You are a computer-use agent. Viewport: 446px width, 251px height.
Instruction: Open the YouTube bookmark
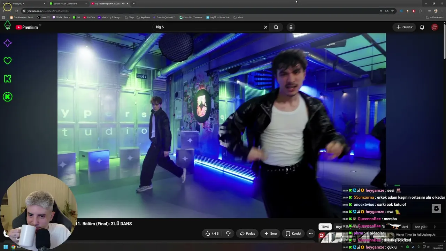(89, 17)
